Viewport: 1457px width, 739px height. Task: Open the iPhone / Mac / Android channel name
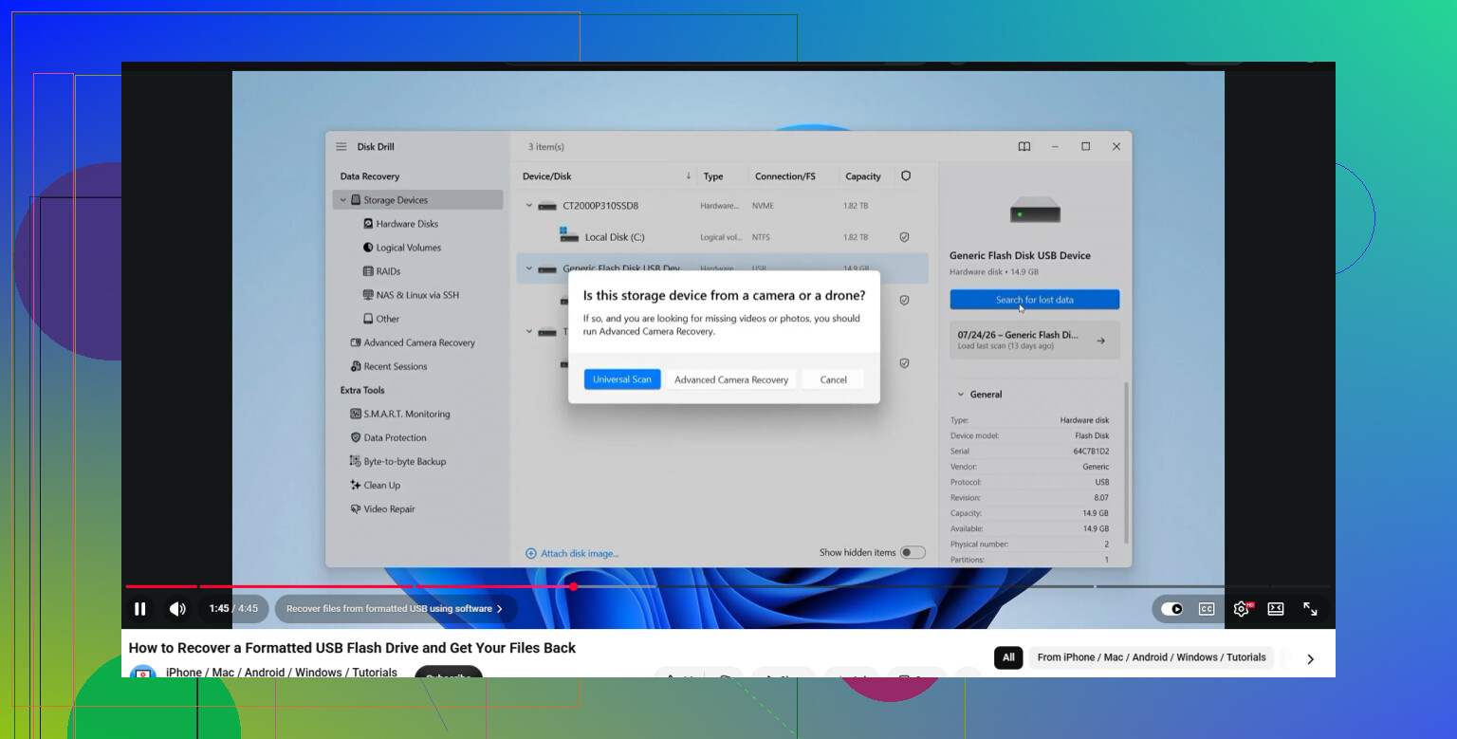(x=282, y=673)
